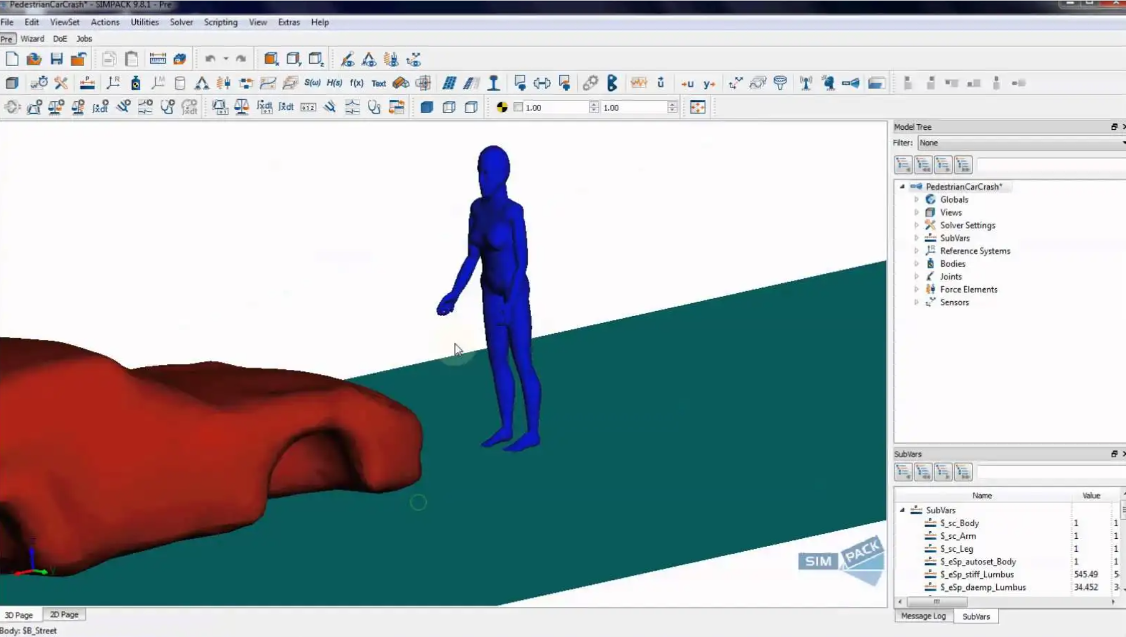Image resolution: width=1126 pixels, height=637 pixels.
Task: Expand the Bodies tree node
Action: tap(916, 264)
